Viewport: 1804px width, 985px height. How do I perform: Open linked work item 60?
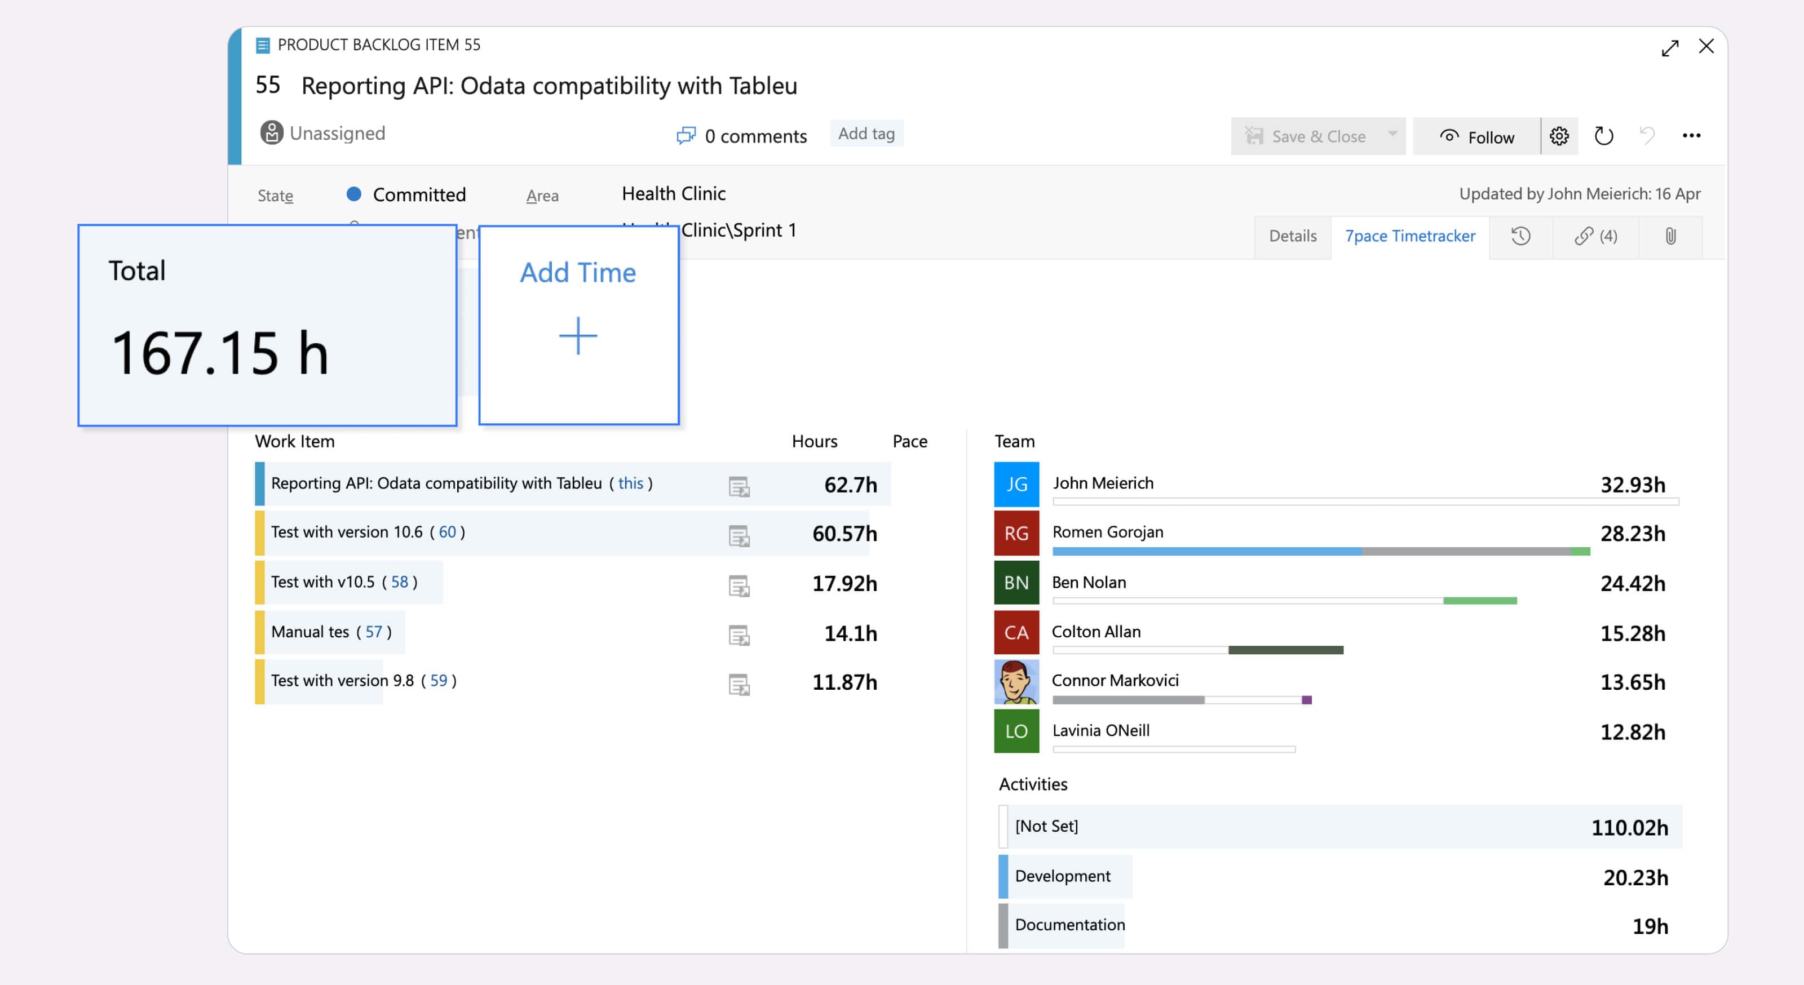(x=447, y=532)
